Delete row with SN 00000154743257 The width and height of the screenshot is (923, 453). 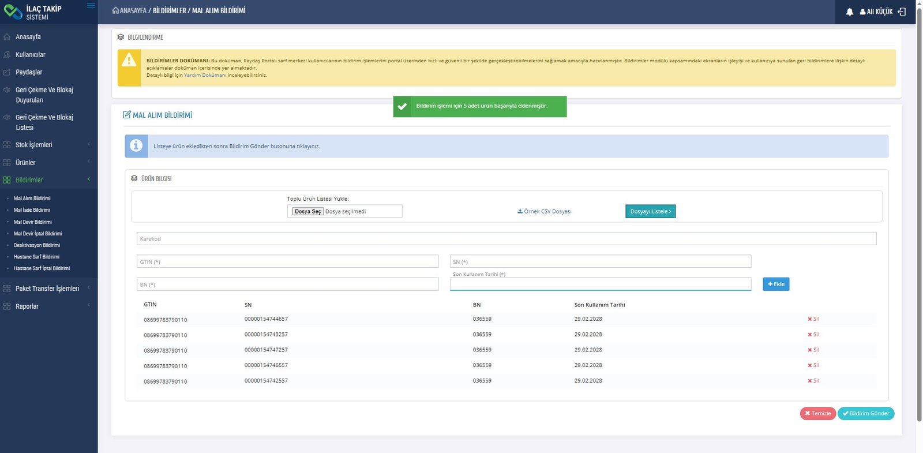[x=813, y=335]
